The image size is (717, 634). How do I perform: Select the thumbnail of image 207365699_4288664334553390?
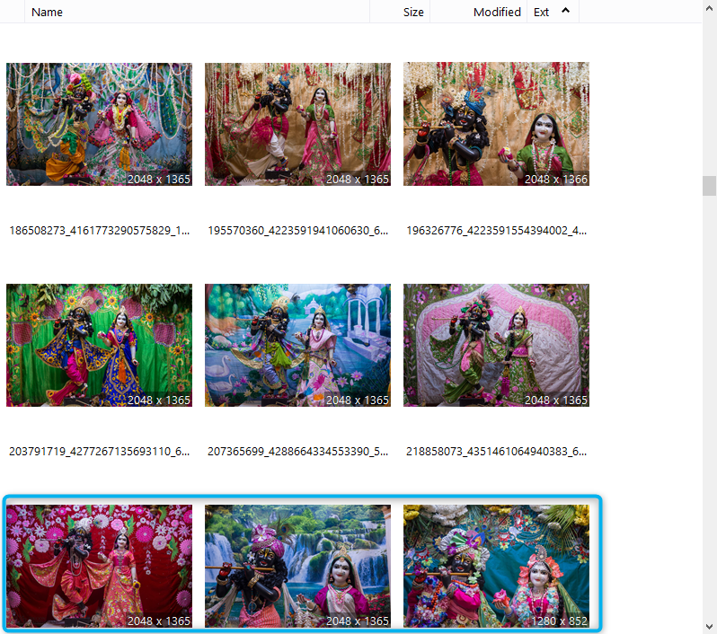[x=297, y=346]
